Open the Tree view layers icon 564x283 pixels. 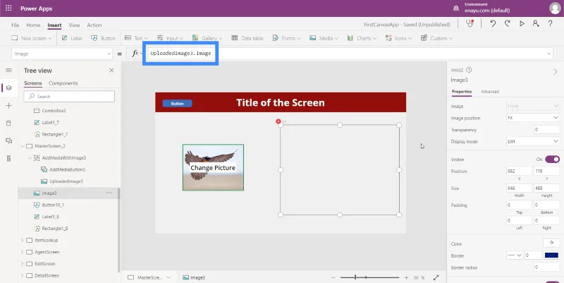(8, 88)
